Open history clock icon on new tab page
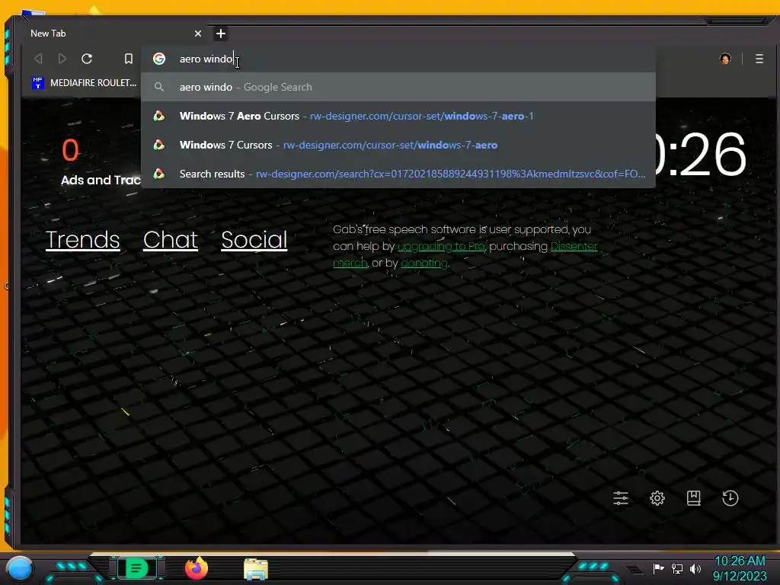The height and width of the screenshot is (585, 780). 730,498
